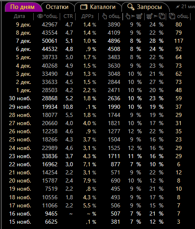The image size is (195, 229).
Task: Click clicks value 3890
Action: (114, 24)
